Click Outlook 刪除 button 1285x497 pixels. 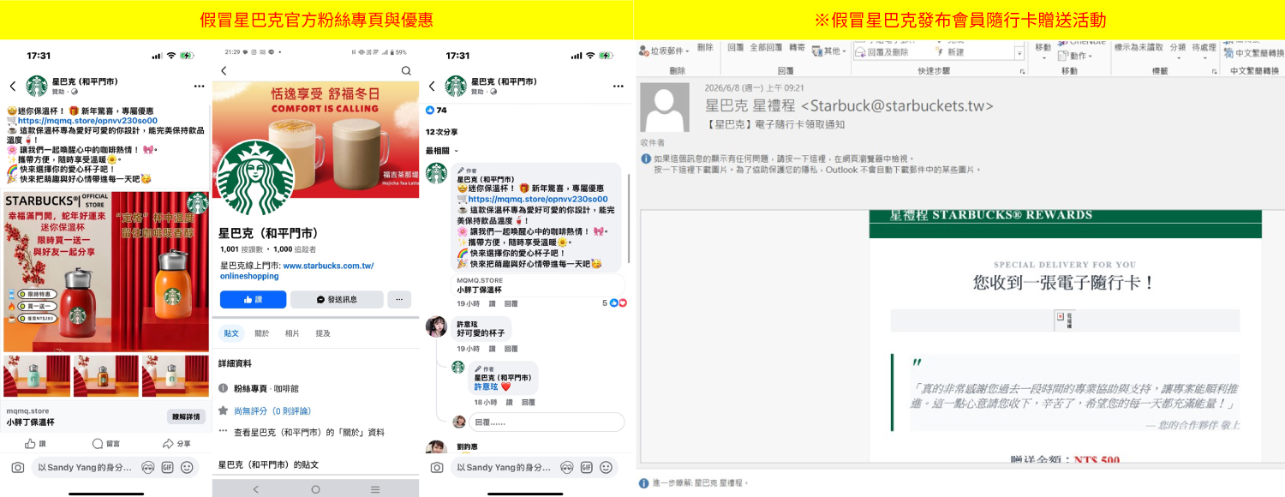(x=705, y=47)
